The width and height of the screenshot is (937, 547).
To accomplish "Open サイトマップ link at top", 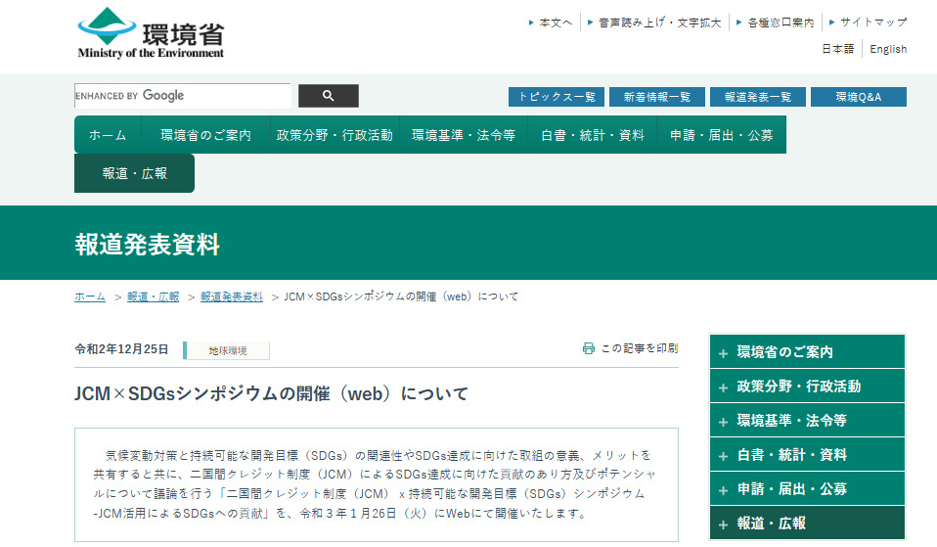I will (x=872, y=22).
